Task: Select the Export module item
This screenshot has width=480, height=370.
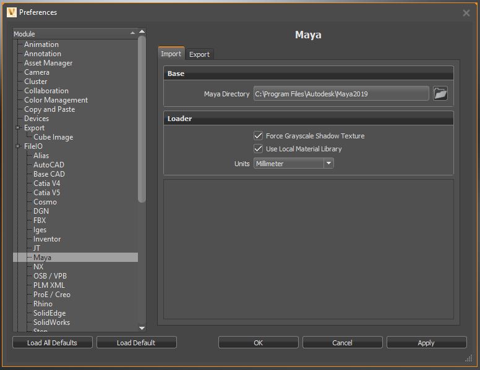Action: pos(34,128)
